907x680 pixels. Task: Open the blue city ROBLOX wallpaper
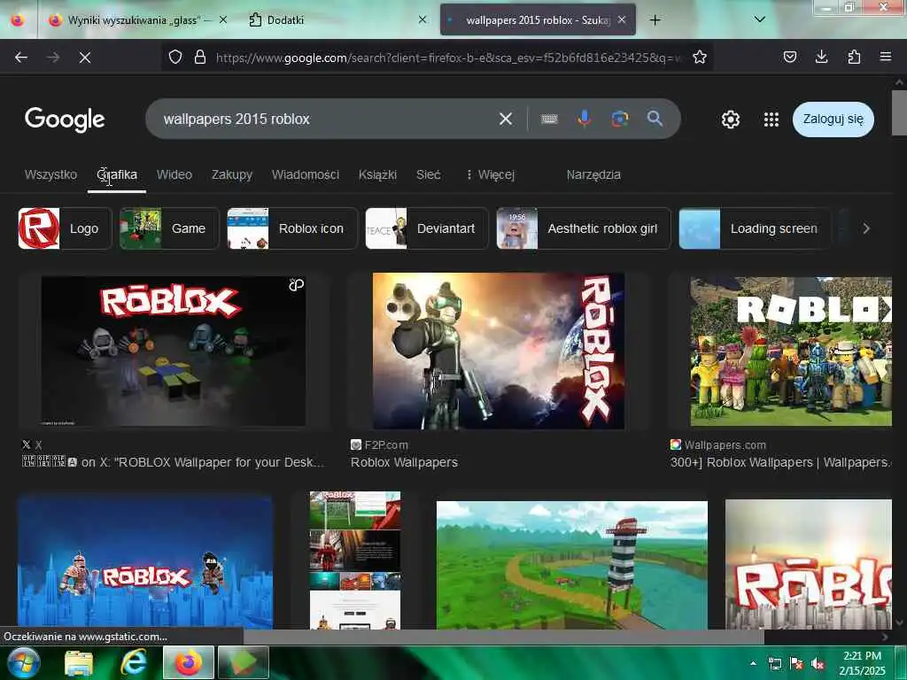pos(145,561)
